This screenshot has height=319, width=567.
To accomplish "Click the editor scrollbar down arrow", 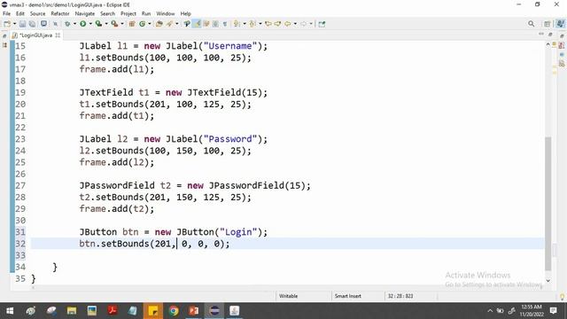I will [x=548, y=281].
